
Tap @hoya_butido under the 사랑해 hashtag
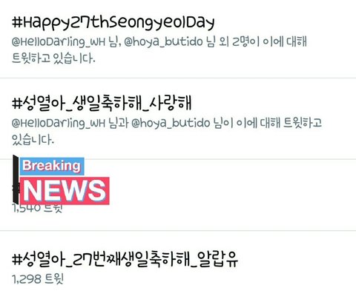(x=171, y=123)
